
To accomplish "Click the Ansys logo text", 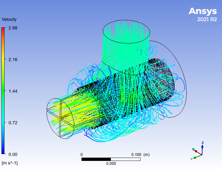I will [x=203, y=11].
